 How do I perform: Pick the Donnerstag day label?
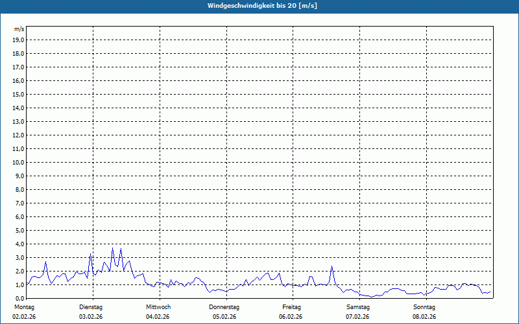tap(224, 307)
